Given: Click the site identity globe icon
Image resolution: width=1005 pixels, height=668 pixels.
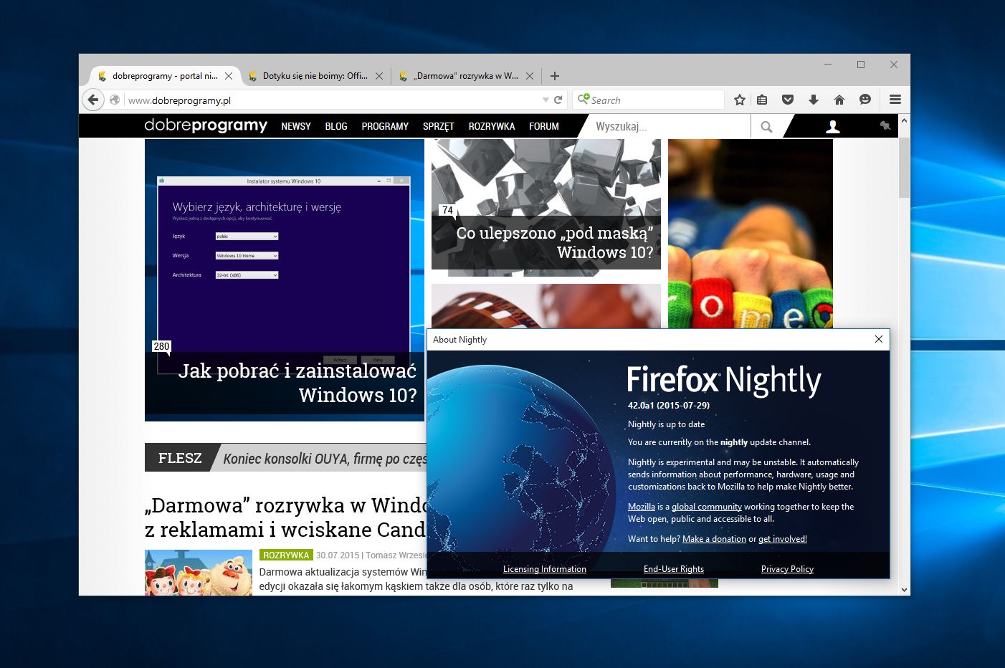Looking at the screenshot, I should coord(115,100).
